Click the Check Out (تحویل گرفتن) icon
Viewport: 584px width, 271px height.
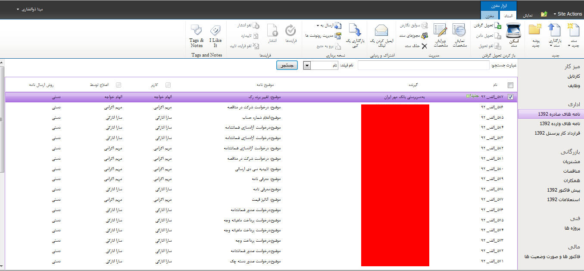(x=498, y=26)
